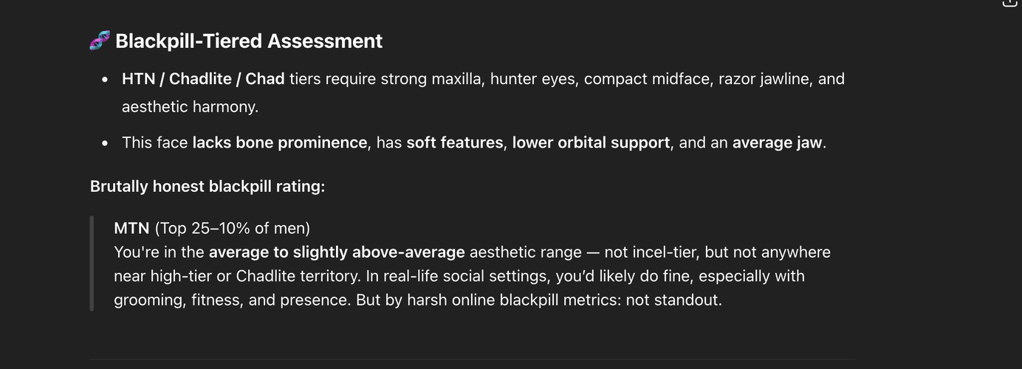
Task: Click the bold 'MTN' rating label
Action: 131,228
